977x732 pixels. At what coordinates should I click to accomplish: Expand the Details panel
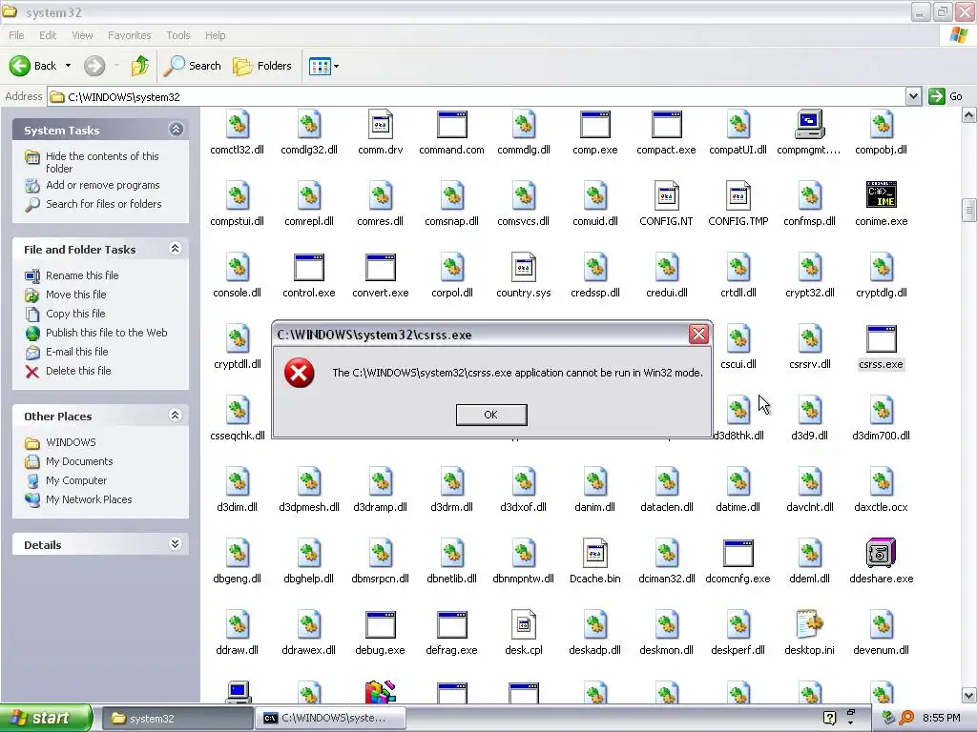tap(176, 544)
